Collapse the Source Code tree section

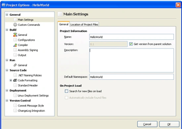(x=7, y=70)
